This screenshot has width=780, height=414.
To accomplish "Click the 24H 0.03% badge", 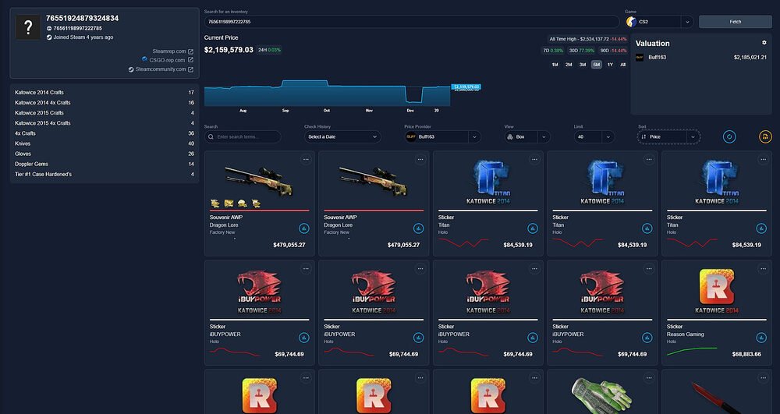I will 269,50.
